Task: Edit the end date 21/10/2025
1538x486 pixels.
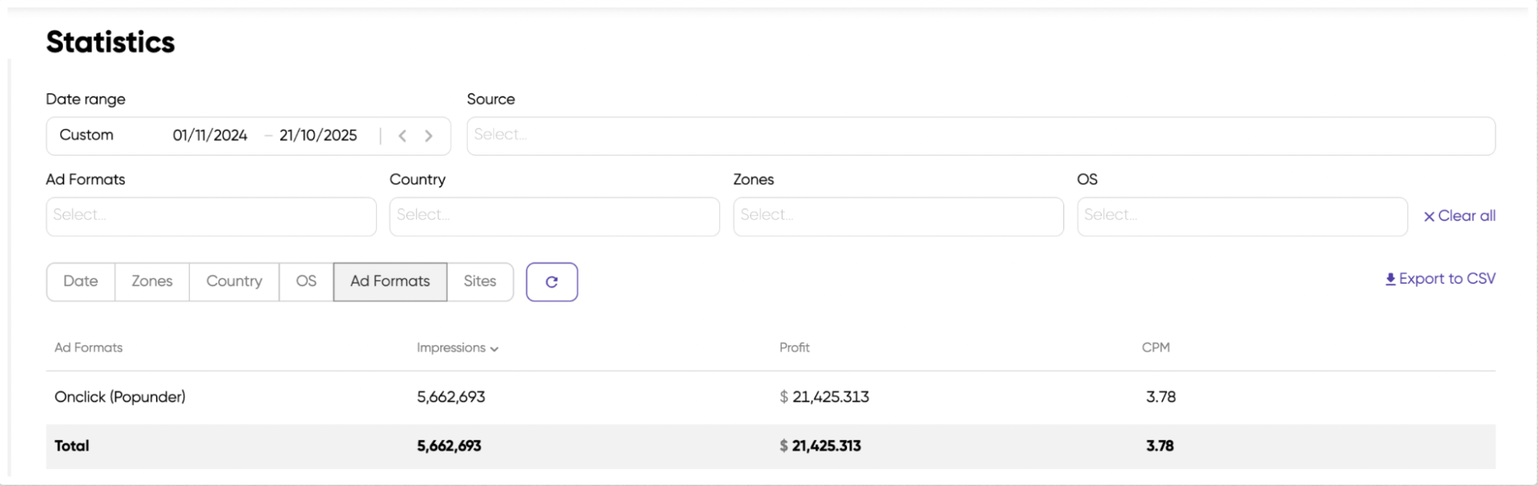Action: coord(318,135)
